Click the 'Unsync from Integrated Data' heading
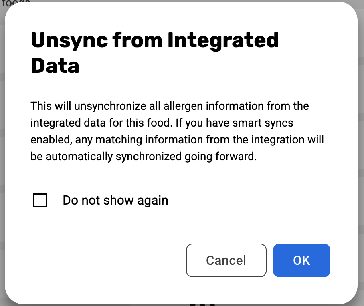Screen dimensions: 364x306 click(x=154, y=53)
